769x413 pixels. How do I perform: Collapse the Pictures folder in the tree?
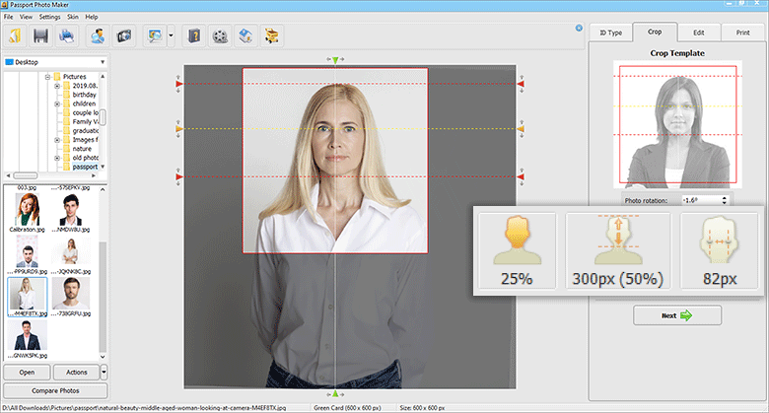(48, 77)
